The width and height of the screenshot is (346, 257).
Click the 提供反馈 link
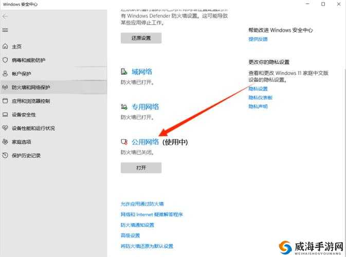pos(258,39)
